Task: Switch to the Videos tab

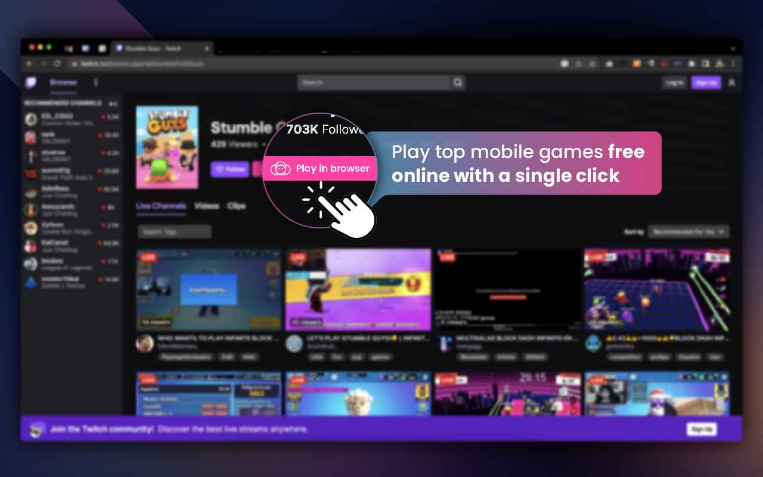Action: pyautogui.click(x=206, y=206)
